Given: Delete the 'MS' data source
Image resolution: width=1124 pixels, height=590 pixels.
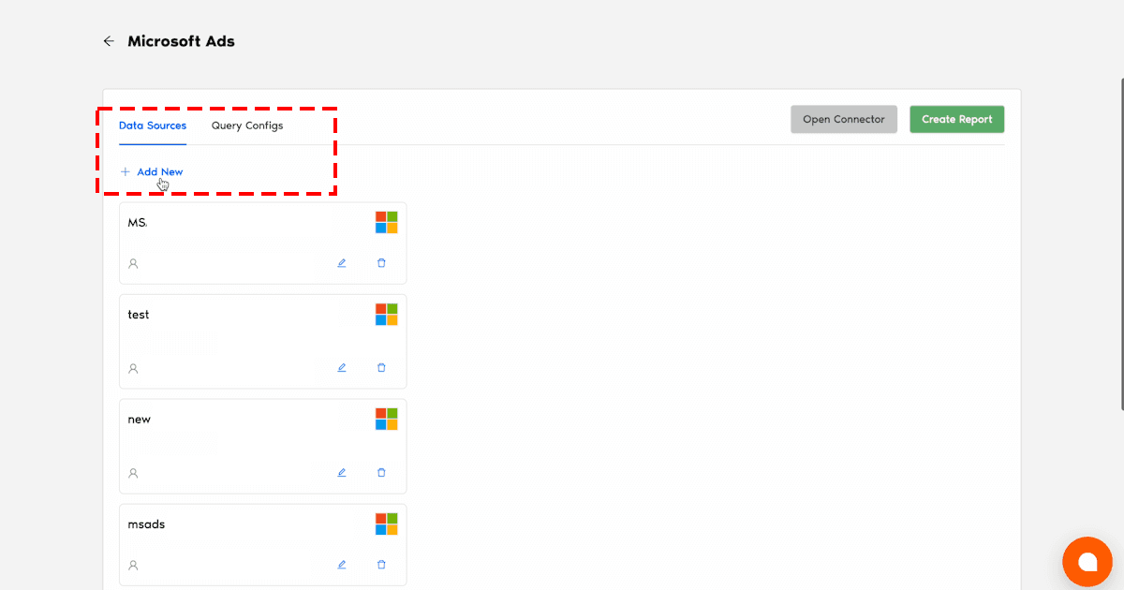Looking at the screenshot, I should coord(381,263).
